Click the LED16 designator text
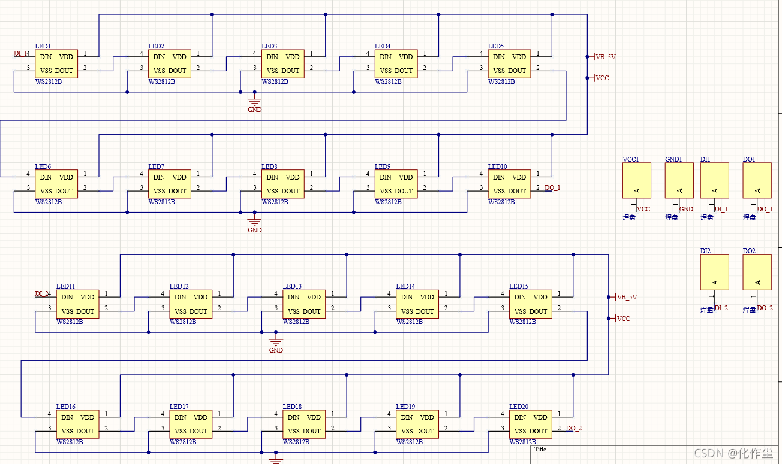Viewport: 782px width, 464px height. click(66, 407)
